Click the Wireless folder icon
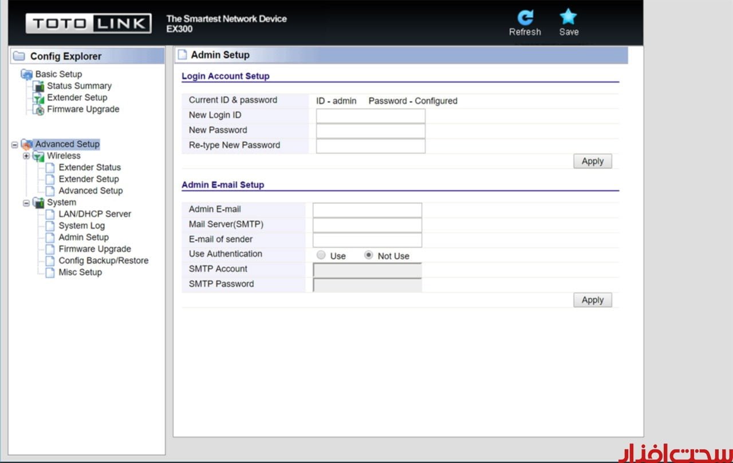The height and width of the screenshot is (463, 733). [x=38, y=156]
